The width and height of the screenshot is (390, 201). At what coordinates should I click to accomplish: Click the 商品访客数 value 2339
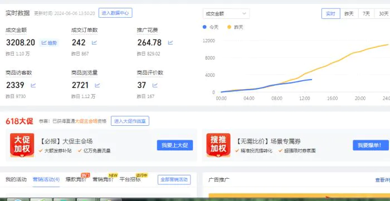(x=15, y=85)
